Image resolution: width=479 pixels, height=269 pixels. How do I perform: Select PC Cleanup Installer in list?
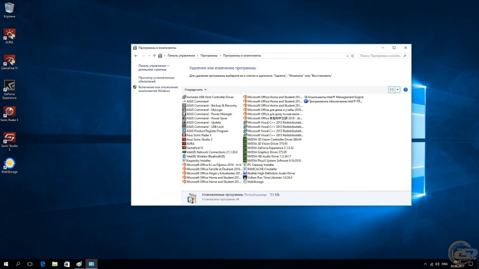click(258, 165)
